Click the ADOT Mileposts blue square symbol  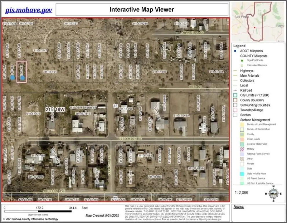tap(235, 51)
